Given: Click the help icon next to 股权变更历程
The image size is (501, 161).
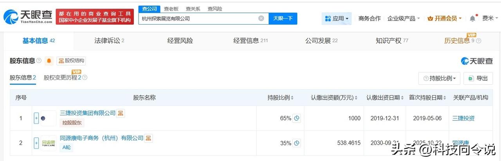Looking at the screenshot, I should tap(85, 78).
